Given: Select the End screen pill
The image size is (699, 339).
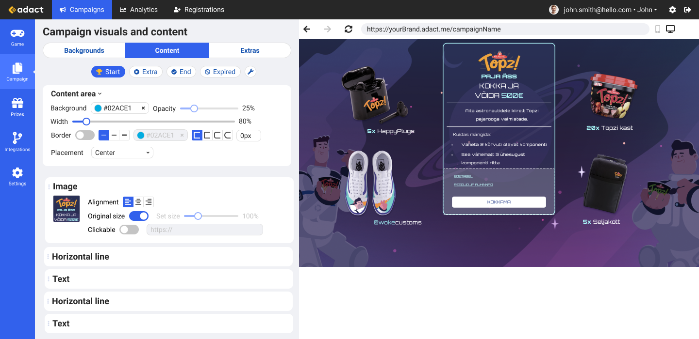Looking at the screenshot, I should click(x=181, y=72).
